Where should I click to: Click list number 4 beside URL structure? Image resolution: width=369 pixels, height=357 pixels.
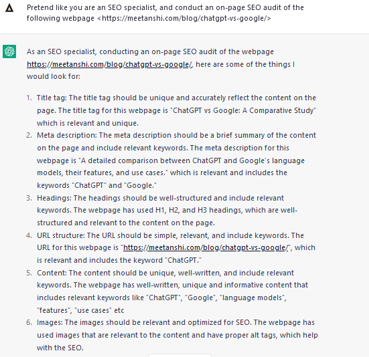29,235
